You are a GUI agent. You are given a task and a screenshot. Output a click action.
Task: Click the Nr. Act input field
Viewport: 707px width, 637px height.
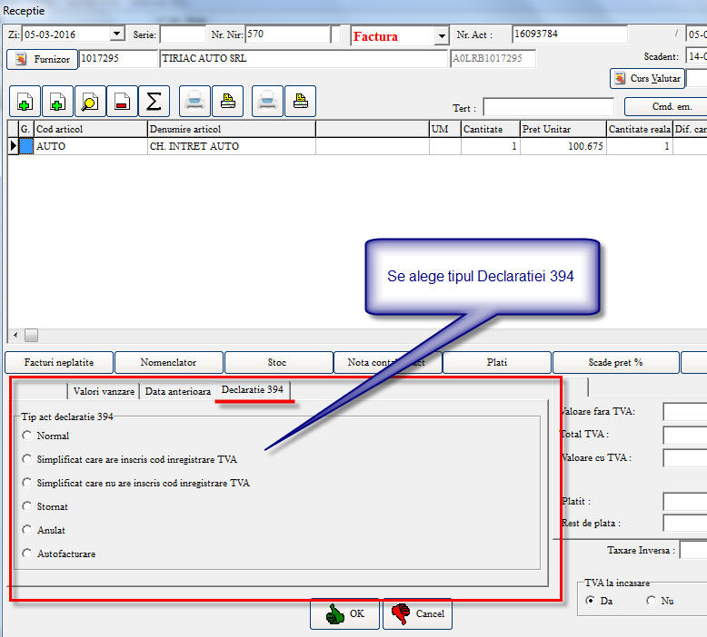point(569,34)
